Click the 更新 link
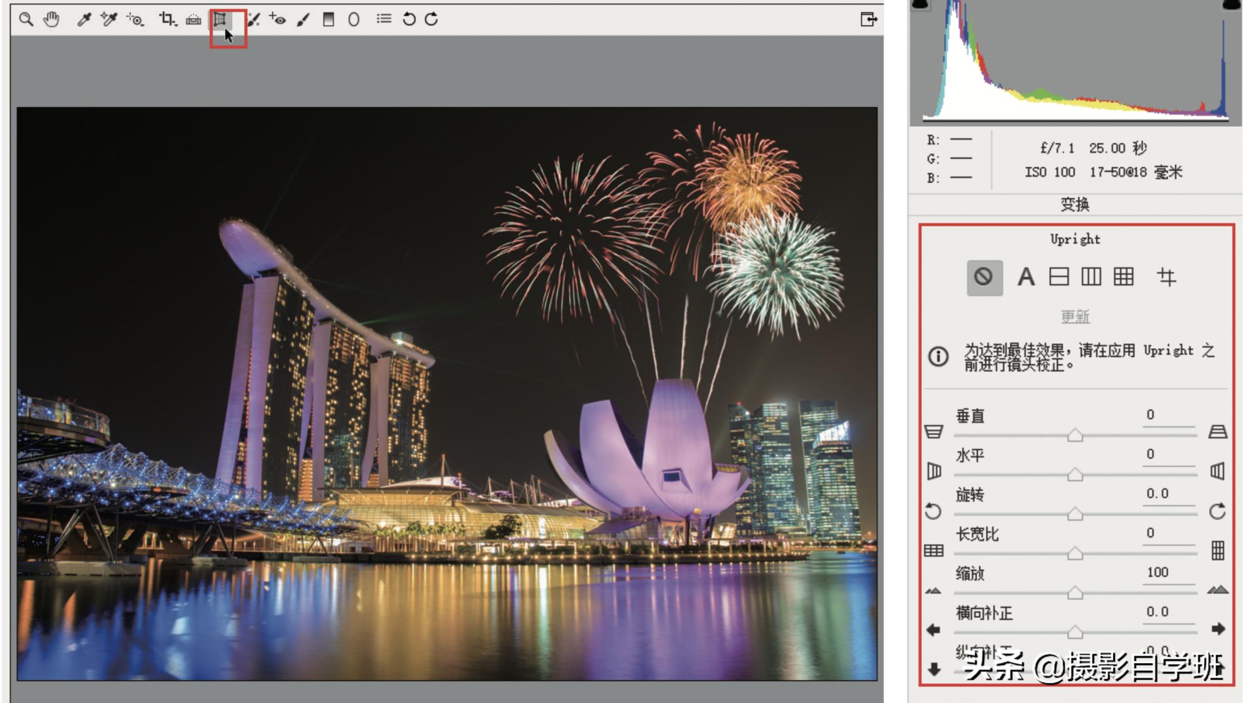 pos(1075,317)
